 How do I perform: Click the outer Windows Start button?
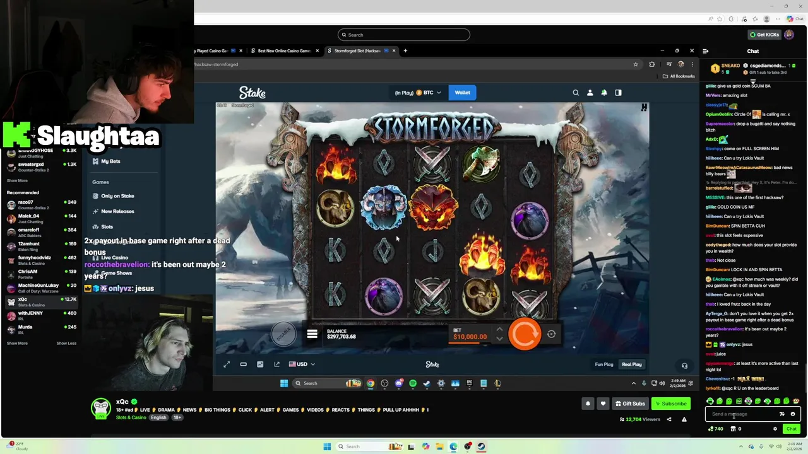click(x=327, y=446)
